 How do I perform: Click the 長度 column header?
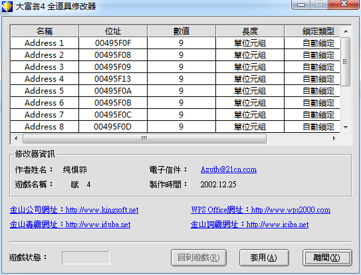point(250,31)
